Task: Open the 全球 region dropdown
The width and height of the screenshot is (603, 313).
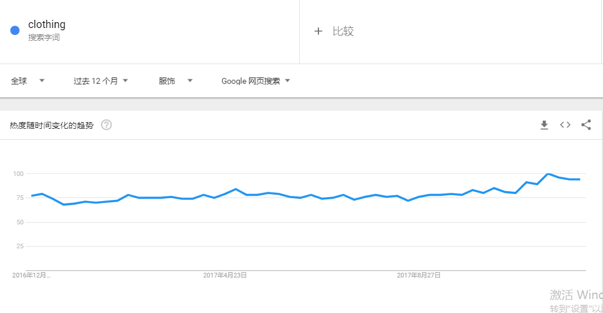Action: [27, 81]
